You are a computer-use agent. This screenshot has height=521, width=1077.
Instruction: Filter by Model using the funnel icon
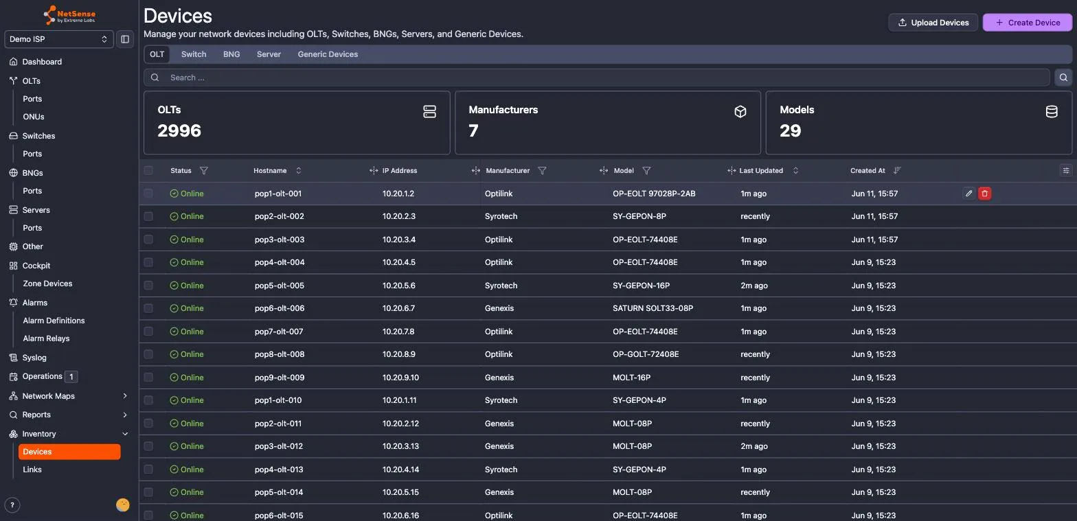coord(646,170)
